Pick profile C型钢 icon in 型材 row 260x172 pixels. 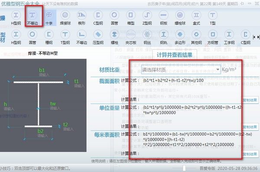tap(245, 37)
